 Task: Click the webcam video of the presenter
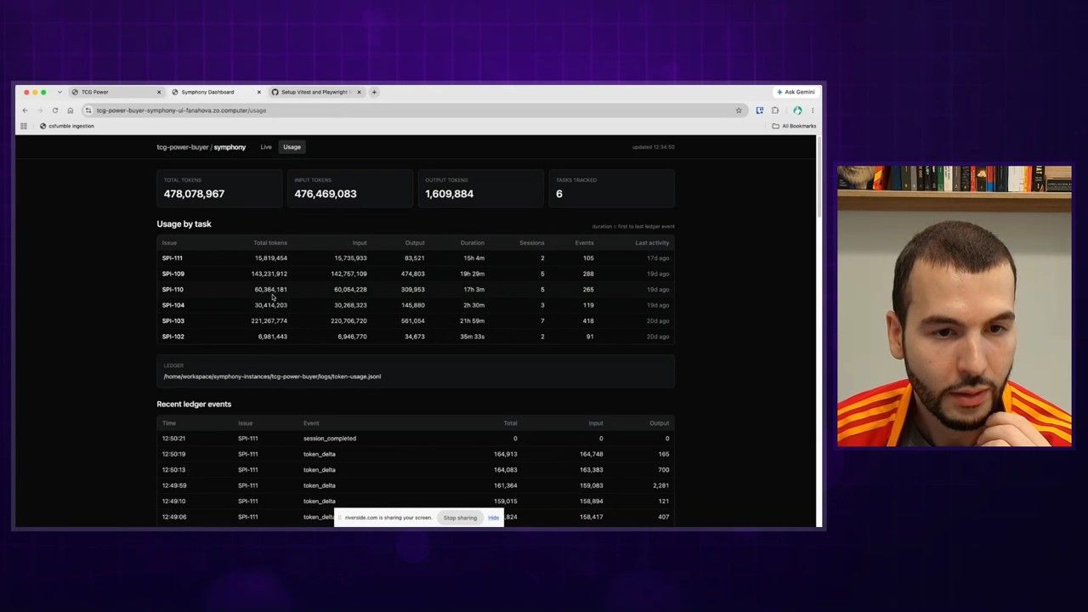click(x=955, y=306)
